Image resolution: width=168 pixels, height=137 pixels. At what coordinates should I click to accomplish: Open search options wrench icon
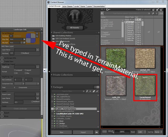[153, 13]
